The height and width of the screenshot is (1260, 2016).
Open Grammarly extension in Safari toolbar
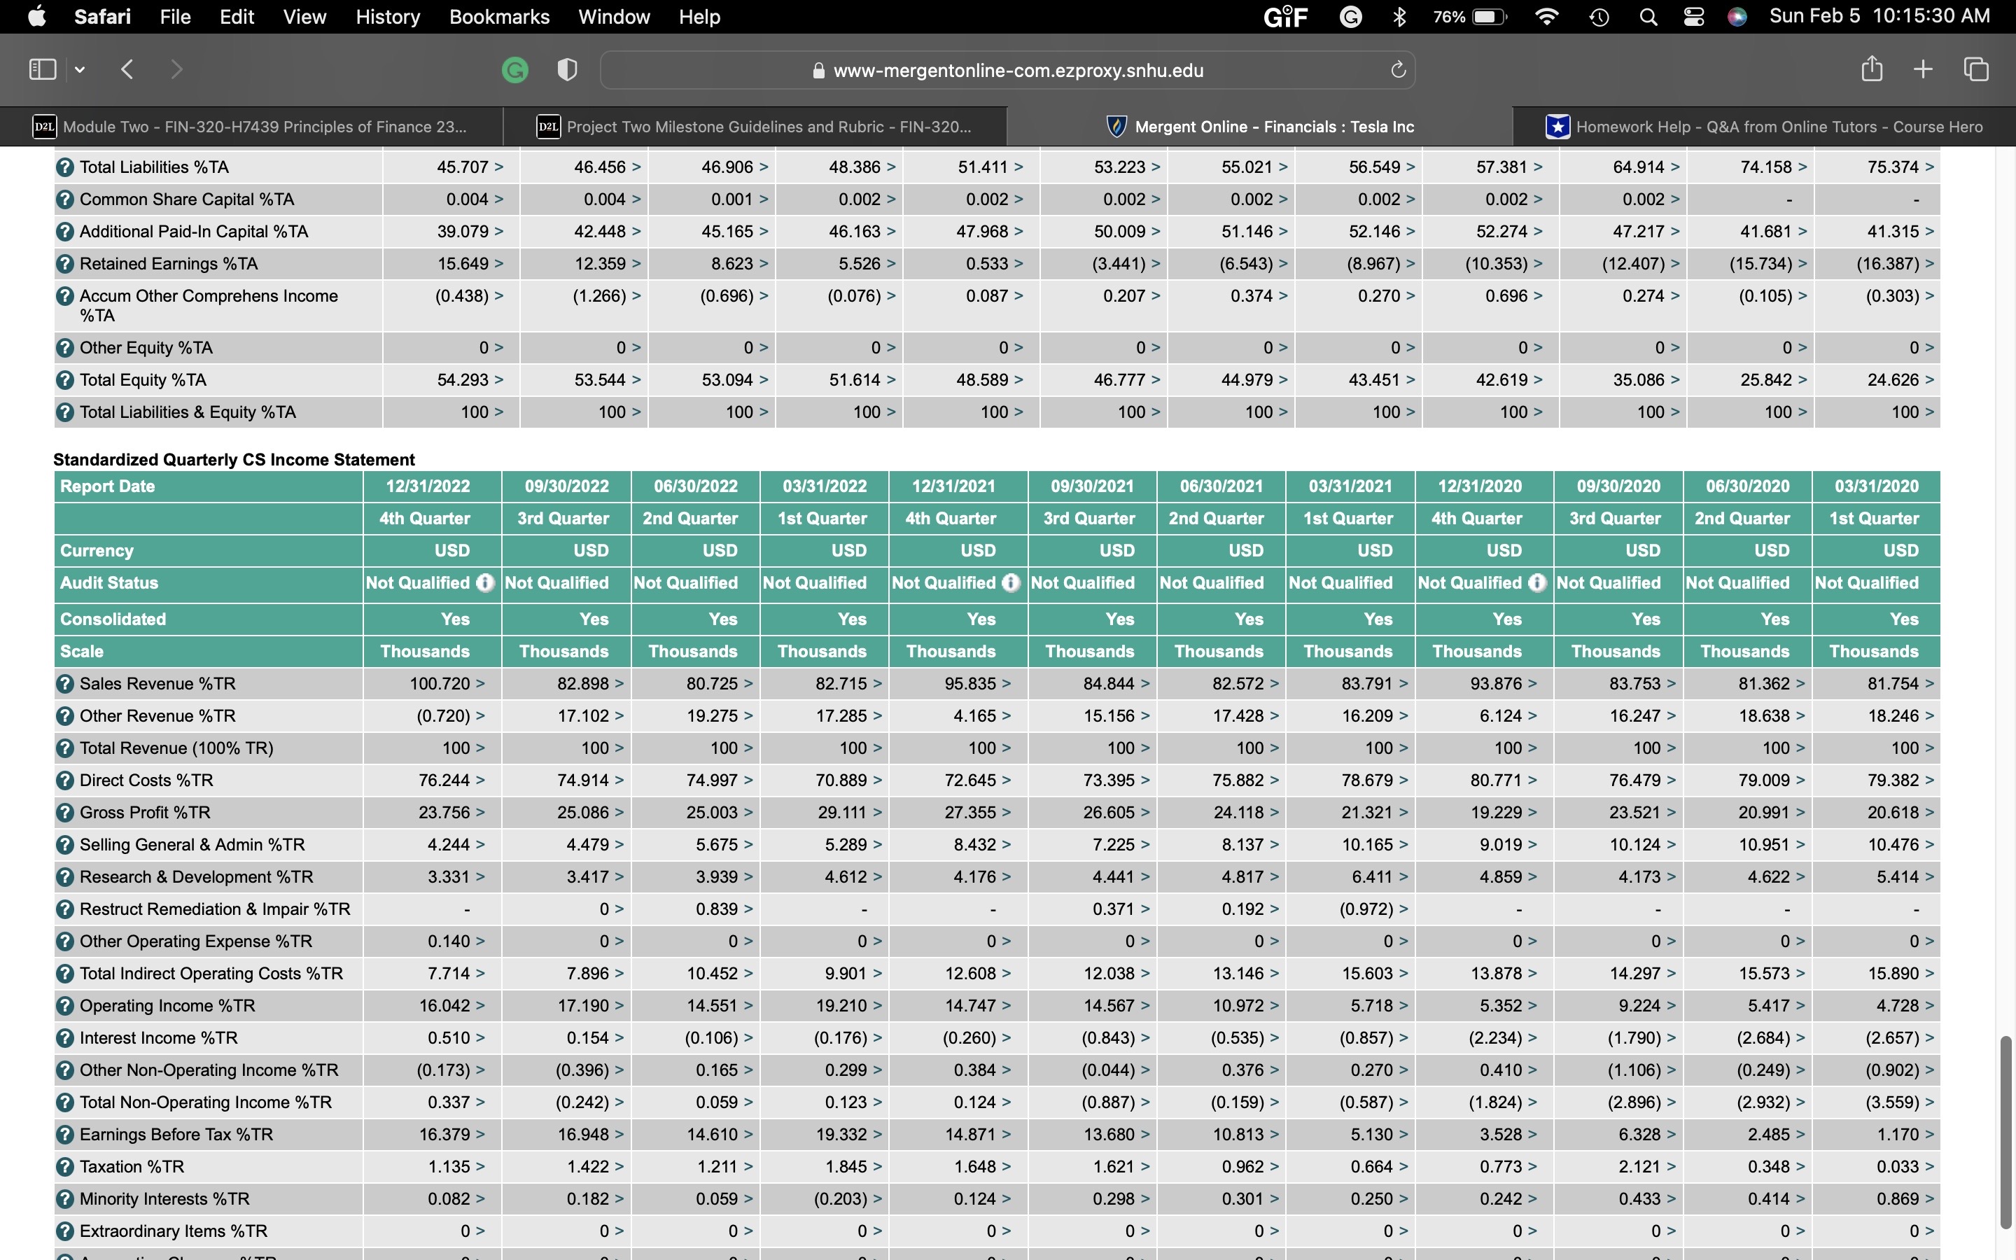pos(516,70)
